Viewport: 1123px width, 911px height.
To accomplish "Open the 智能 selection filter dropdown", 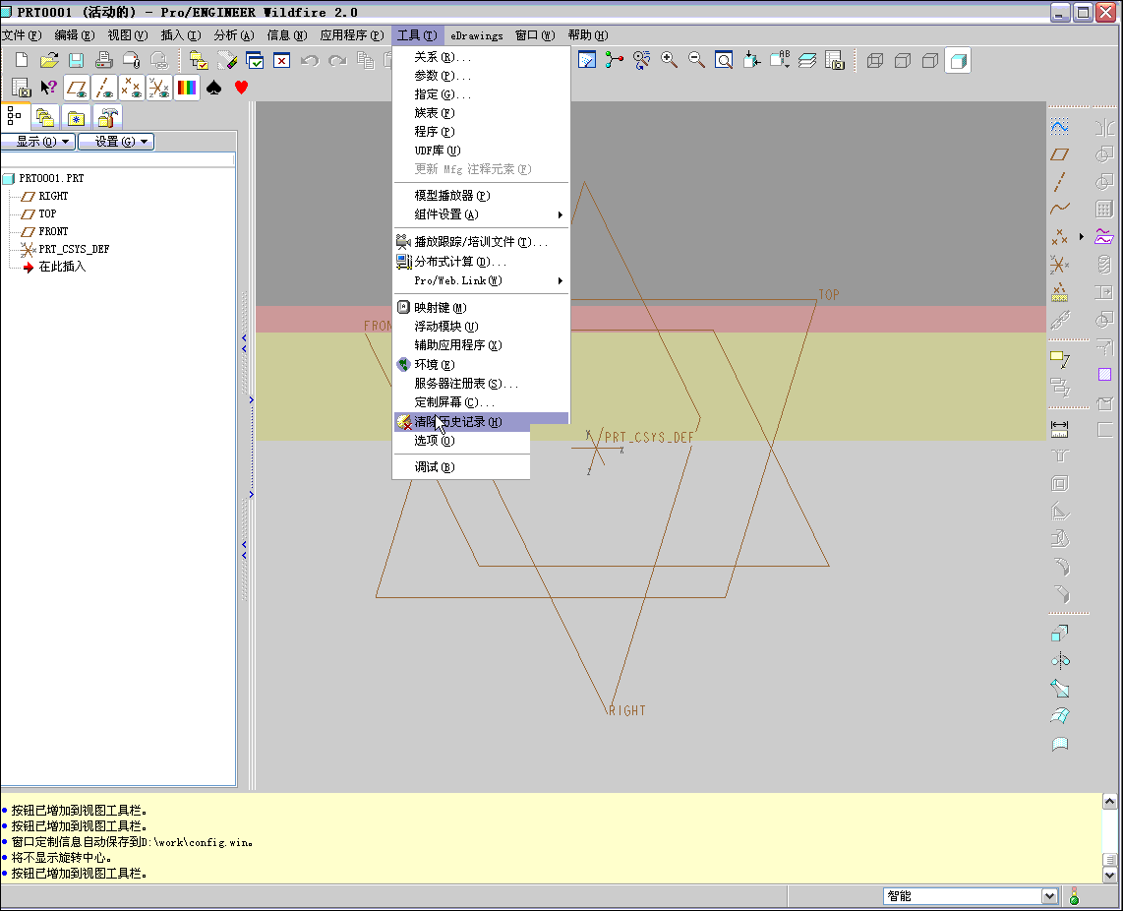I will 1049,896.
